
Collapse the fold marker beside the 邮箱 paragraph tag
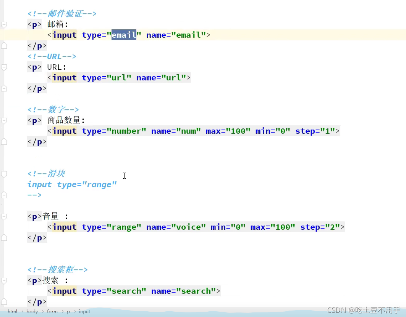4,24
